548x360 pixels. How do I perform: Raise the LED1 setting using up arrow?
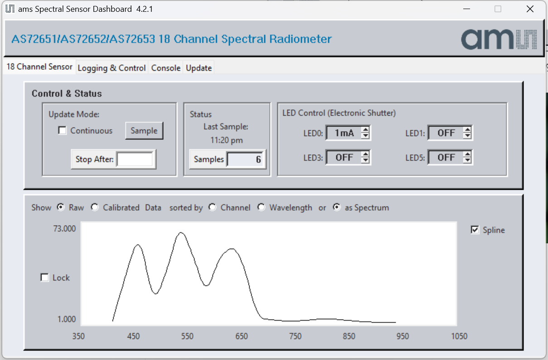[468, 130]
